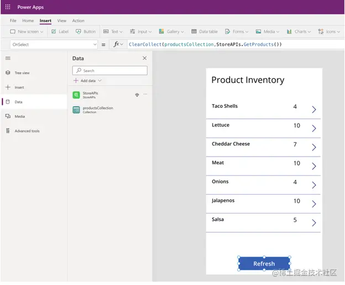Select the productsCollection collection
Image resolution: width=345 pixels, height=285 pixels.
click(x=98, y=110)
